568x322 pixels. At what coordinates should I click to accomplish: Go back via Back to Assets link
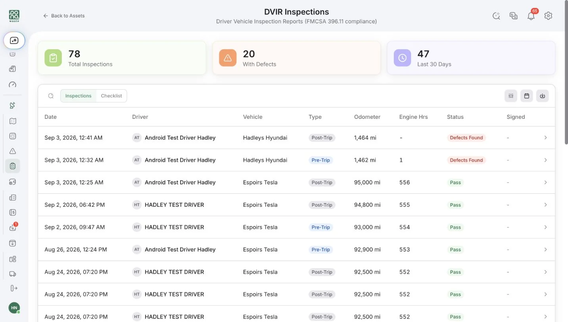[x=64, y=16]
